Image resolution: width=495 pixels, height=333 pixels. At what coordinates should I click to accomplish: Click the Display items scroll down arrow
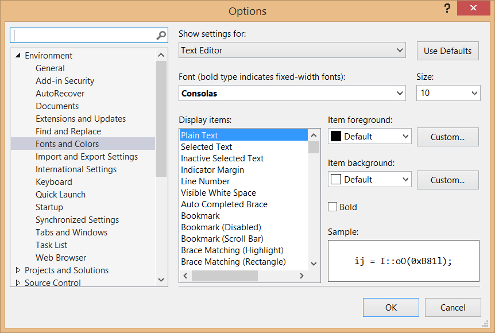pos(314,264)
